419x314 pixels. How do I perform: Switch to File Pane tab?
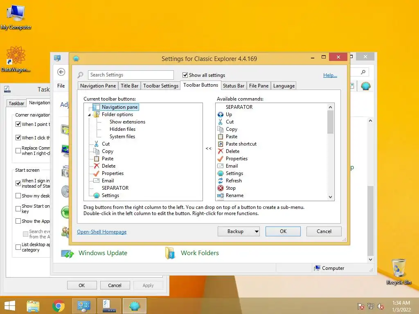(x=259, y=86)
